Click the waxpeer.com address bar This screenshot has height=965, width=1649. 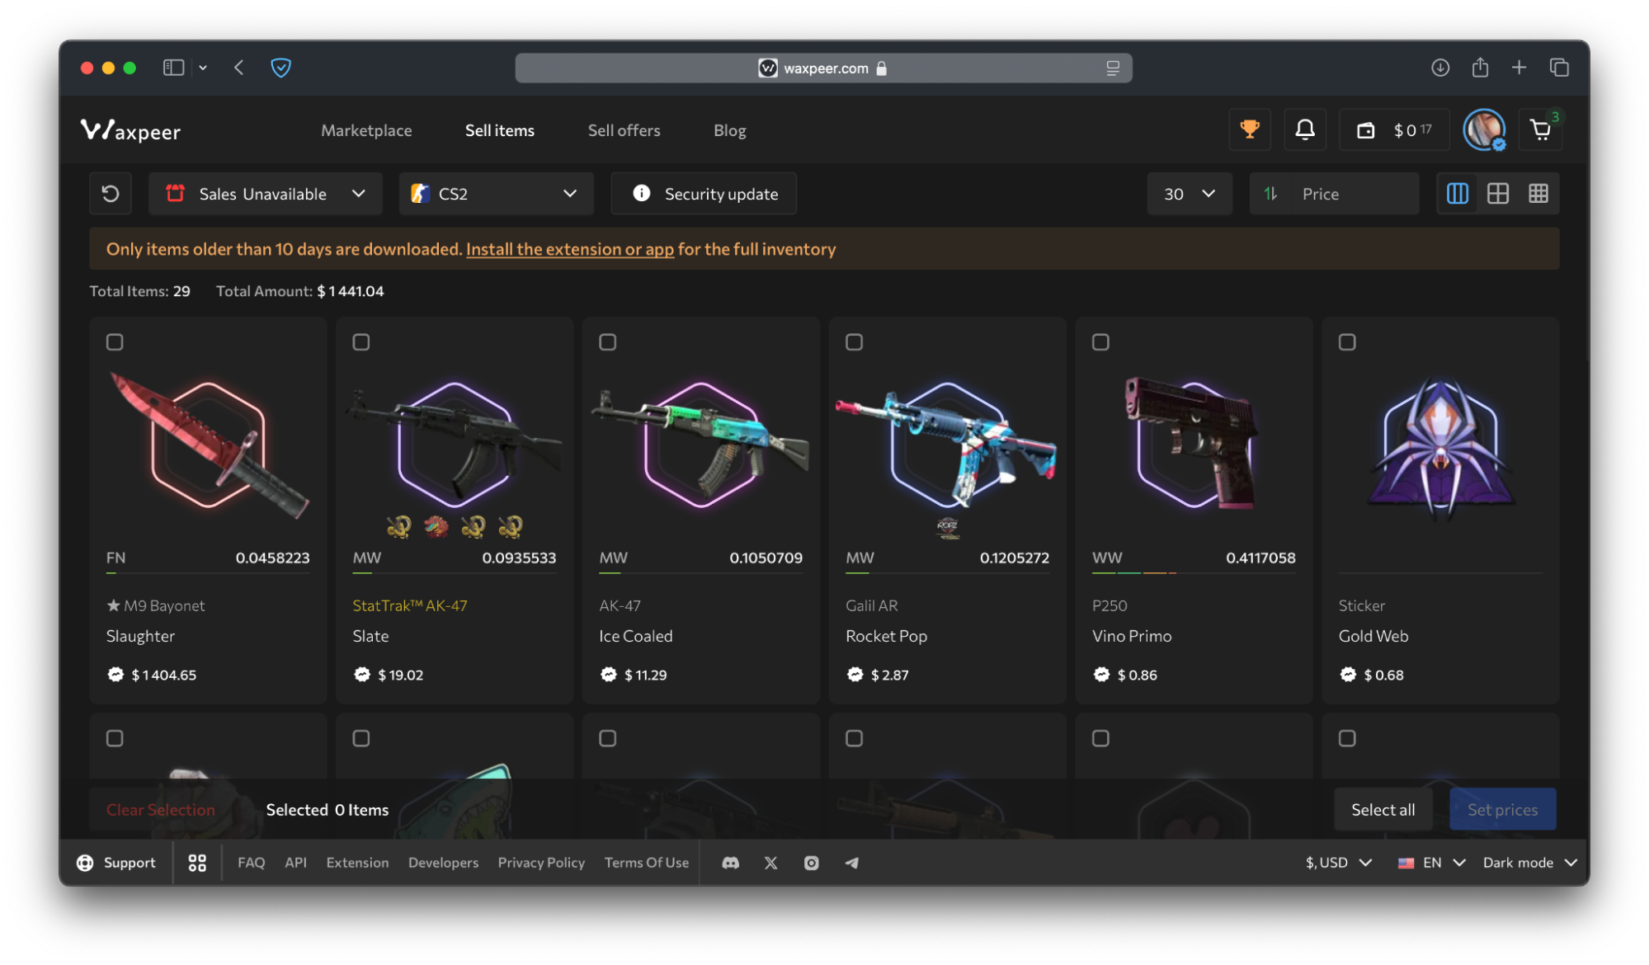[823, 68]
